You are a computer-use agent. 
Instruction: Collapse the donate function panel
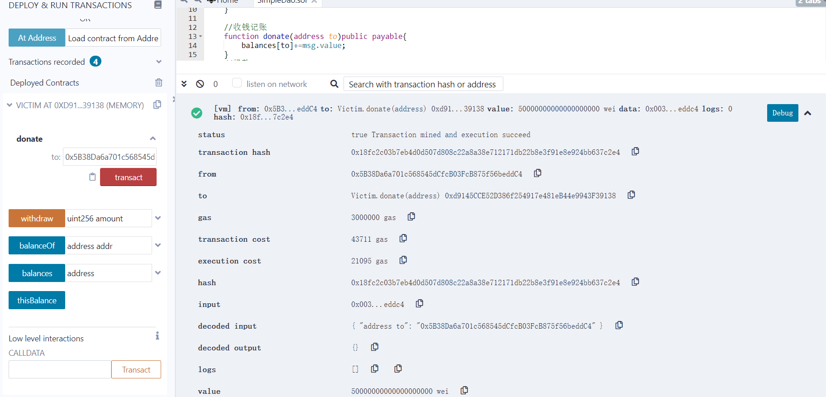coord(153,139)
